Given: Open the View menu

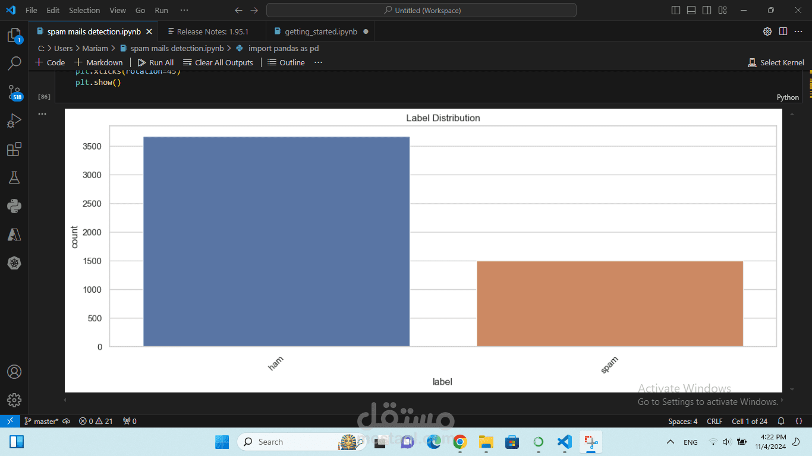Looking at the screenshot, I should pos(118,10).
